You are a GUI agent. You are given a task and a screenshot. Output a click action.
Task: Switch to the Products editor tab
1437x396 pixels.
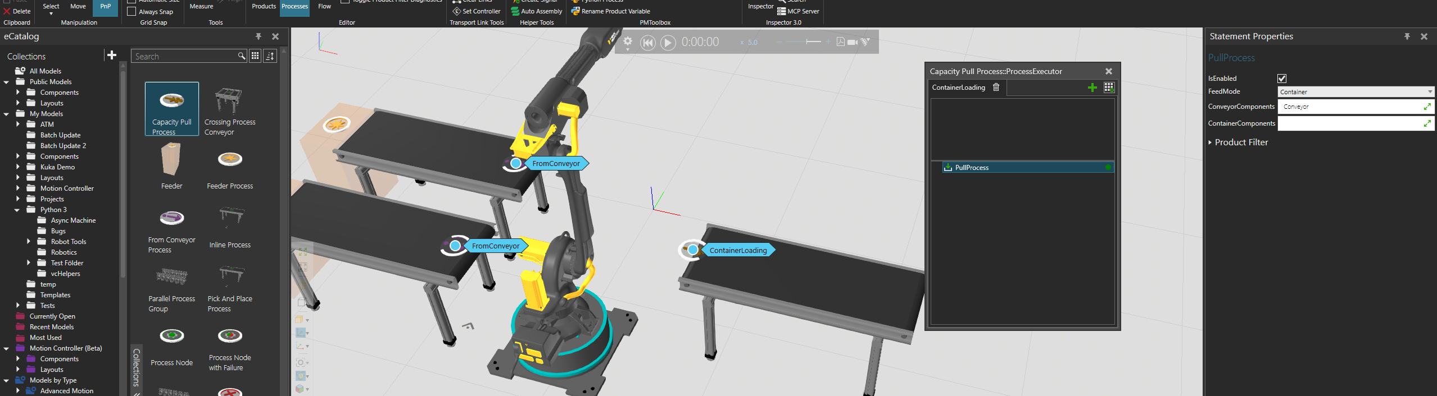pos(264,7)
